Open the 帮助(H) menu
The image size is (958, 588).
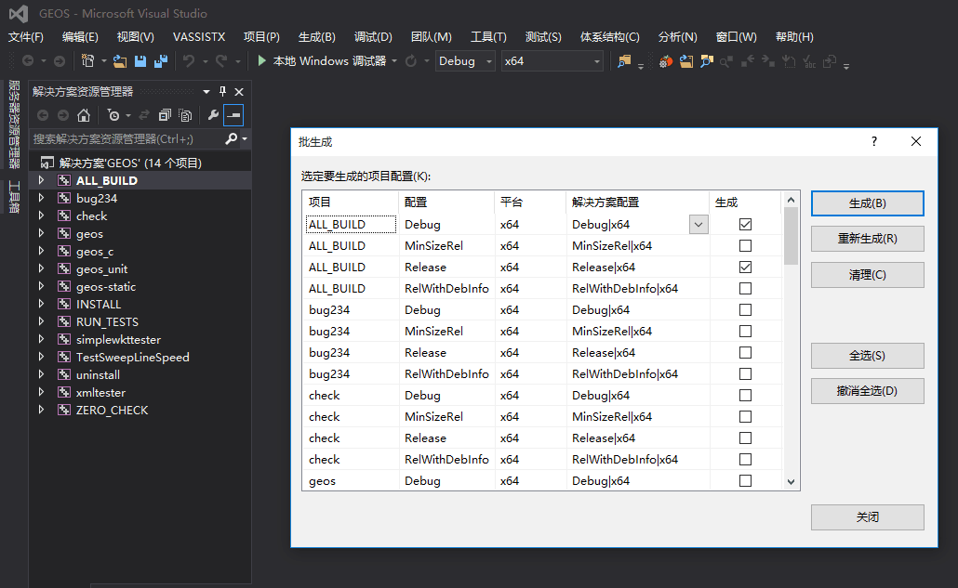pyautogui.click(x=794, y=37)
